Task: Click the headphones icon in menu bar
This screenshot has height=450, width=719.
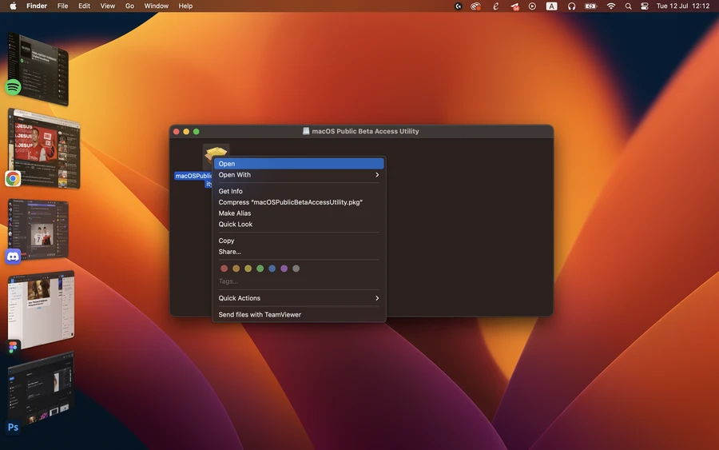Action: [571, 6]
